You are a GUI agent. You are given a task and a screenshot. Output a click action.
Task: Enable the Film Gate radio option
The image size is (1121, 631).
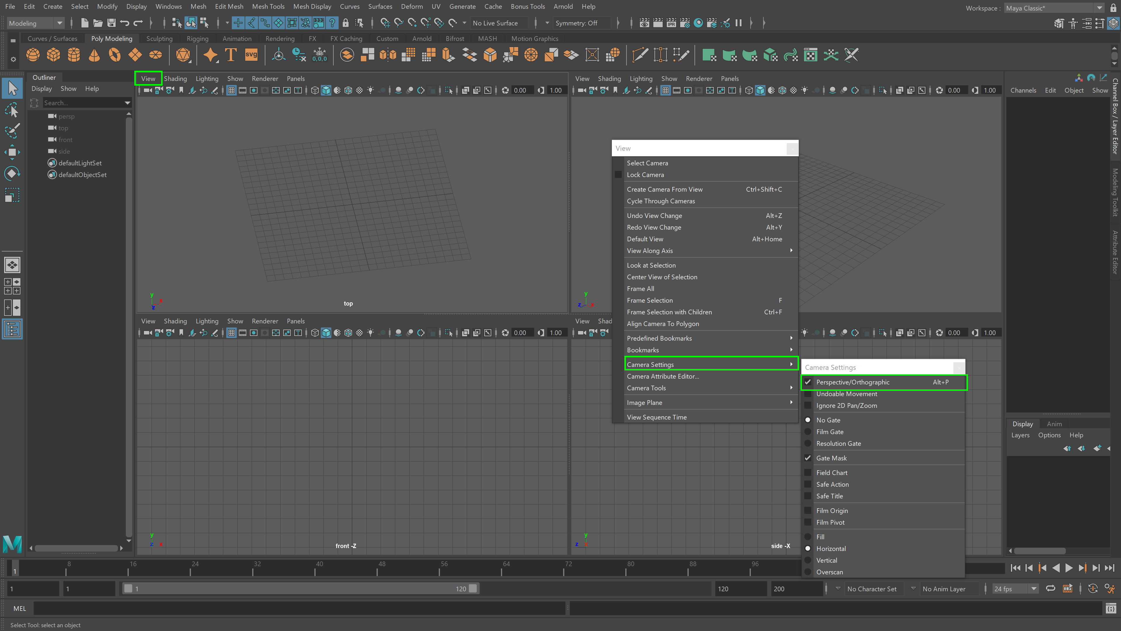point(829,431)
